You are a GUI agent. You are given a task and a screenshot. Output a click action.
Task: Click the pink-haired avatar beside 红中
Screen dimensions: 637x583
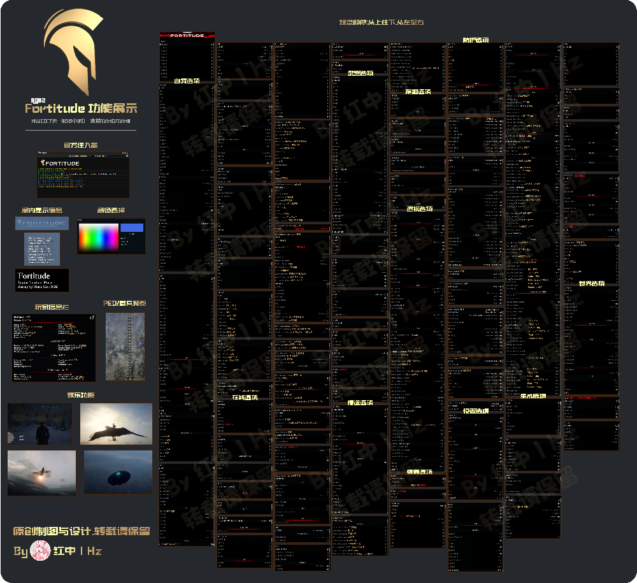41,551
